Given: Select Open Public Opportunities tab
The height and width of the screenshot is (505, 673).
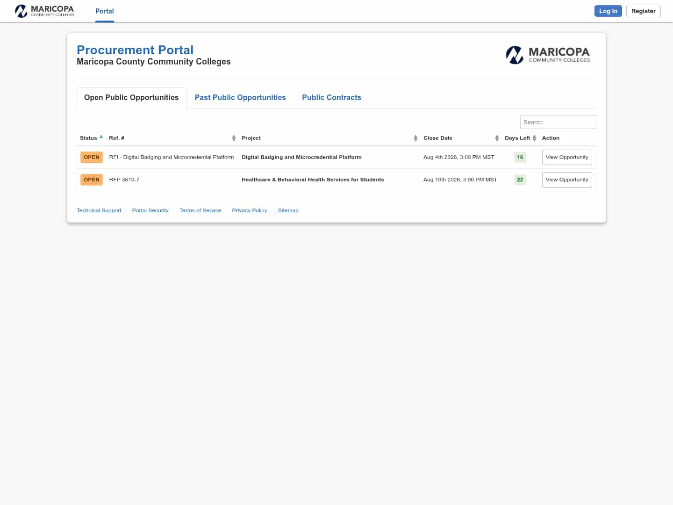Looking at the screenshot, I should pos(131,97).
